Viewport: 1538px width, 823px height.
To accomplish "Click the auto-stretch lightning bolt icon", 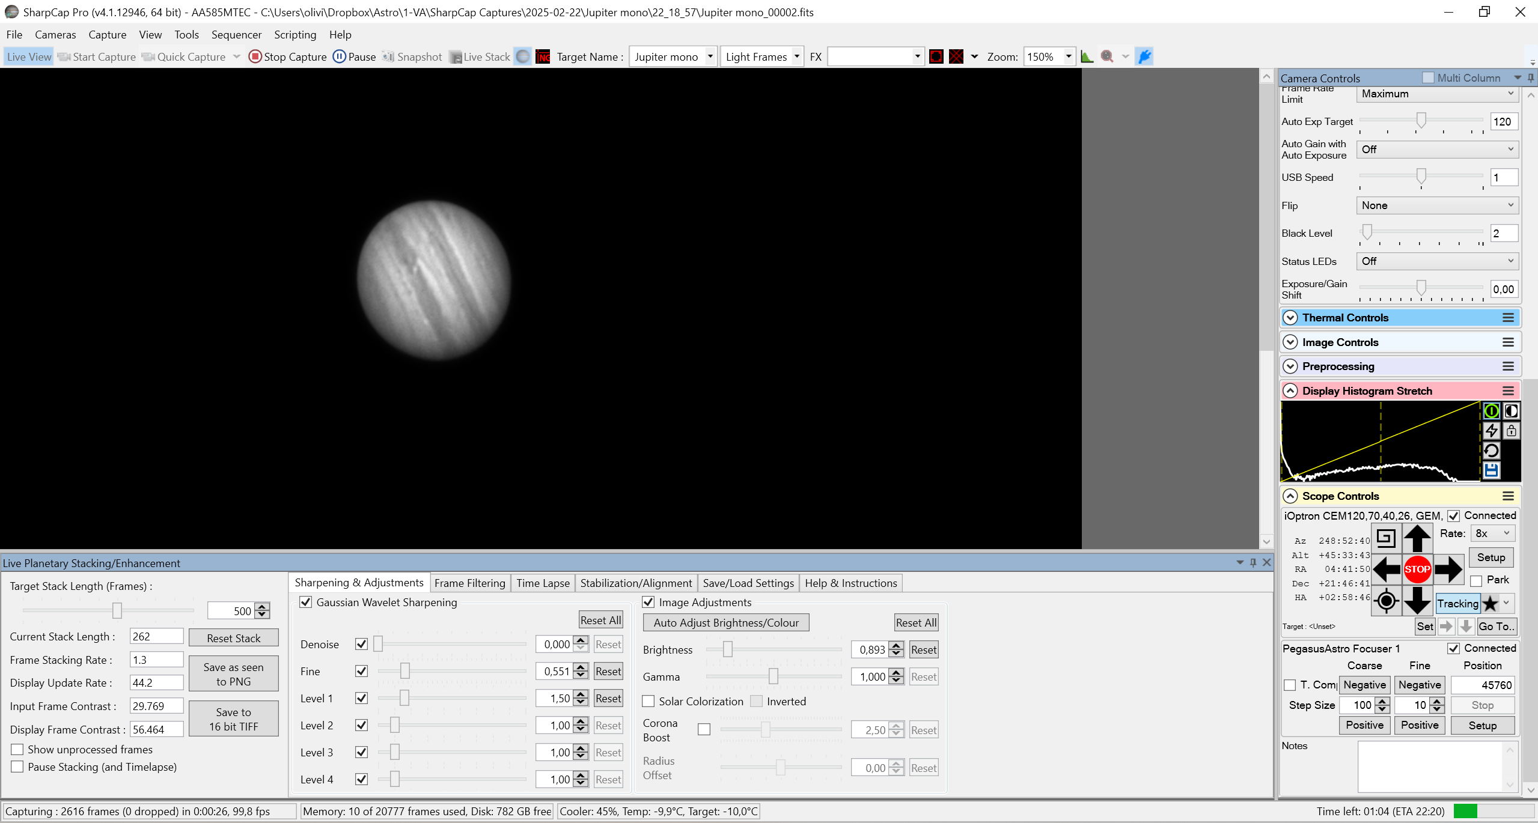I will click(x=1491, y=431).
